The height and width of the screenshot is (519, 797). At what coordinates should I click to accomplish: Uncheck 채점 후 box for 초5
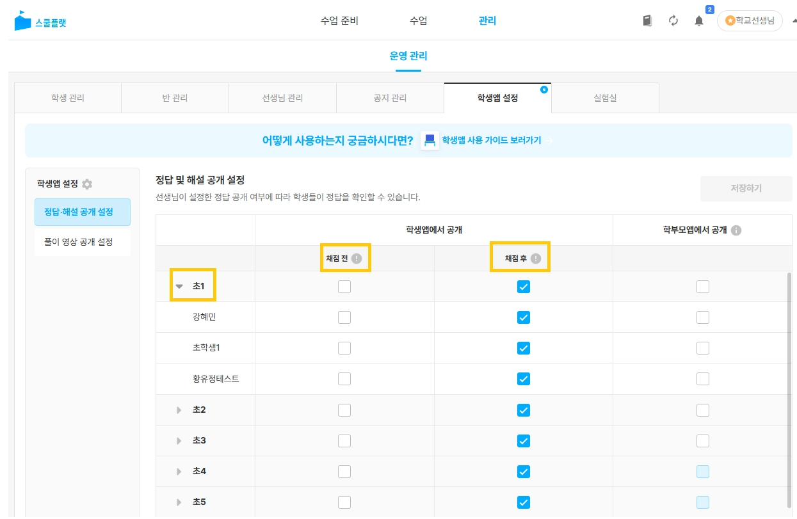pos(524,502)
